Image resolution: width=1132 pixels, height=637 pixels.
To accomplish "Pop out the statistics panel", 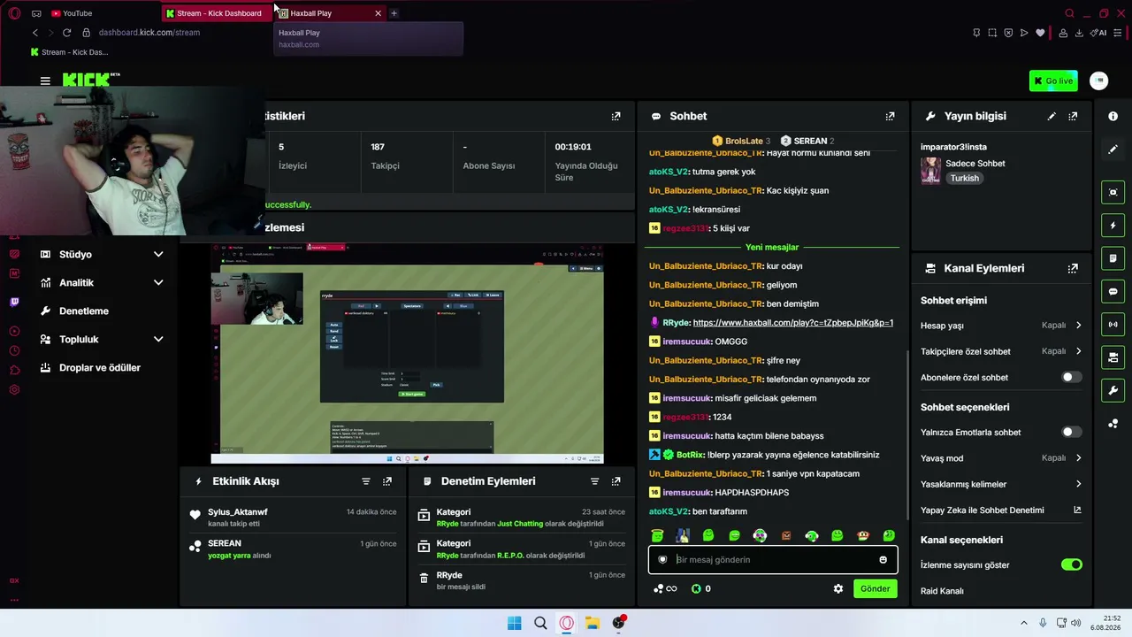I will pos(616,116).
